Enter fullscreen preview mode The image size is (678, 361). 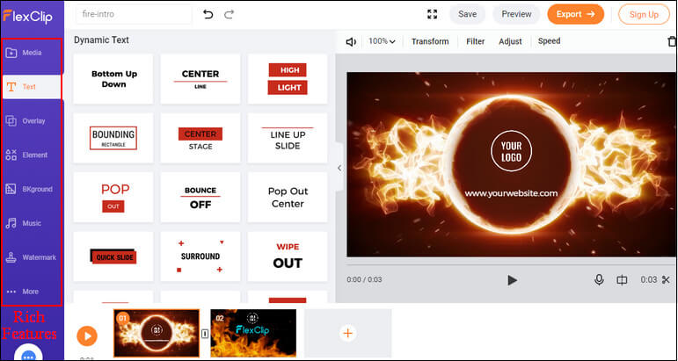click(432, 14)
